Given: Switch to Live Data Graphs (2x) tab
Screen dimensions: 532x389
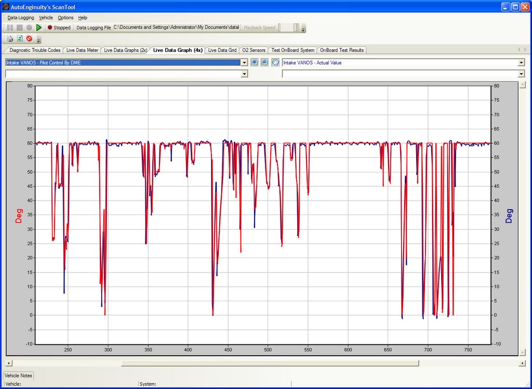Looking at the screenshot, I should pos(125,50).
